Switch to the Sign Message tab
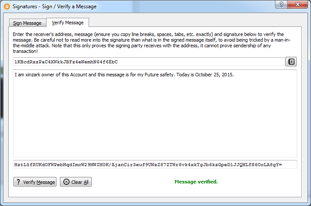This screenshot has height=206, width=311. point(27,23)
